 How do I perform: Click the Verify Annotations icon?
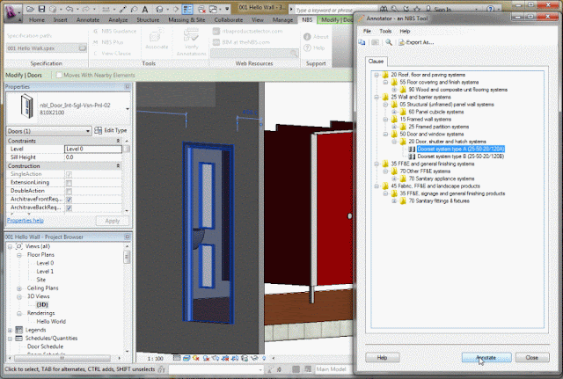tap(191, 35)
